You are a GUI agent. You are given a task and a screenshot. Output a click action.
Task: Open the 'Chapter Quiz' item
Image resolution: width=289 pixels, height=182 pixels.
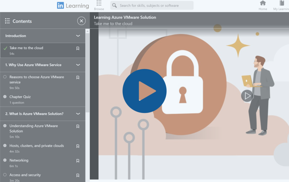(20, 97)
